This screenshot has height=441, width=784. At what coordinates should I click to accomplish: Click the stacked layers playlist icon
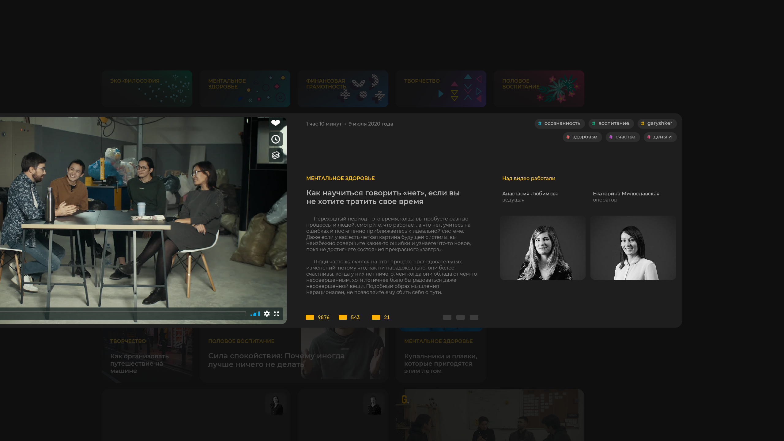pos(276,155)
